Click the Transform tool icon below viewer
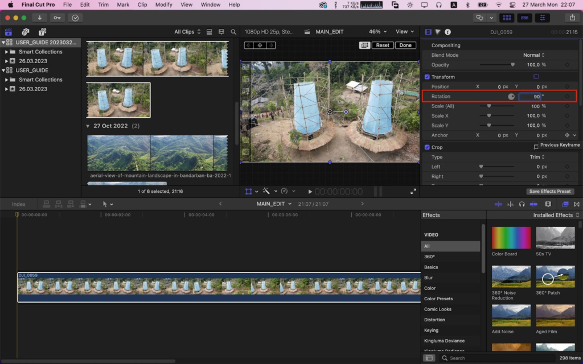 248,191
